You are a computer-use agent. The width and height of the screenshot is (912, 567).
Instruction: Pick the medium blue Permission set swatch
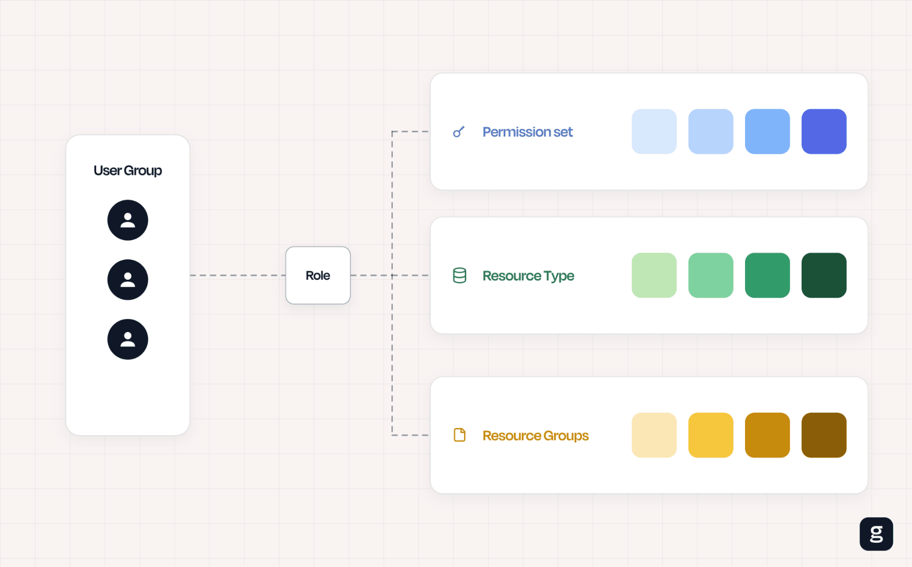[x=767, y=131]
